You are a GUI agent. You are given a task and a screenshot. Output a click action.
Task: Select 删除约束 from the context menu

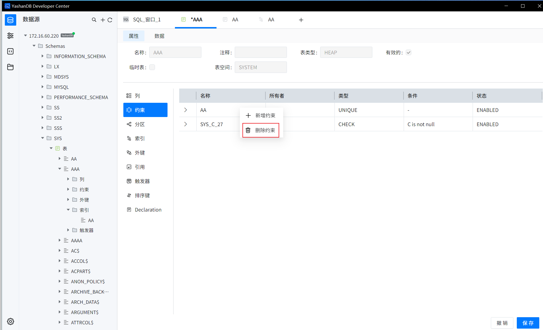(261, 130)
